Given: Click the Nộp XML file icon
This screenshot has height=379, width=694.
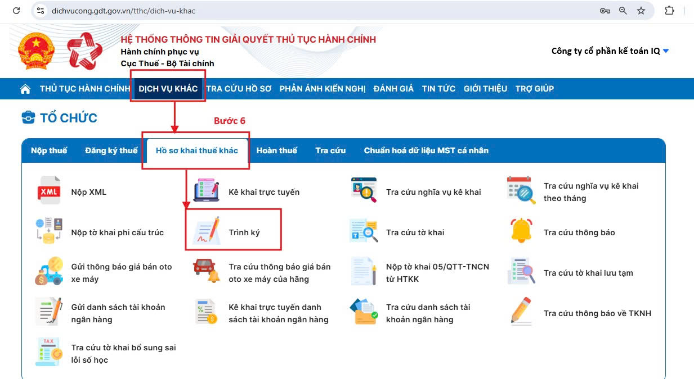Looking at the screenshot, I should [49, 191].
